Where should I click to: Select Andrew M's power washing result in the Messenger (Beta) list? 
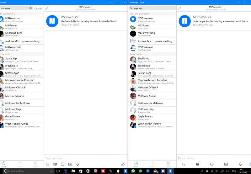click(152, 41)
